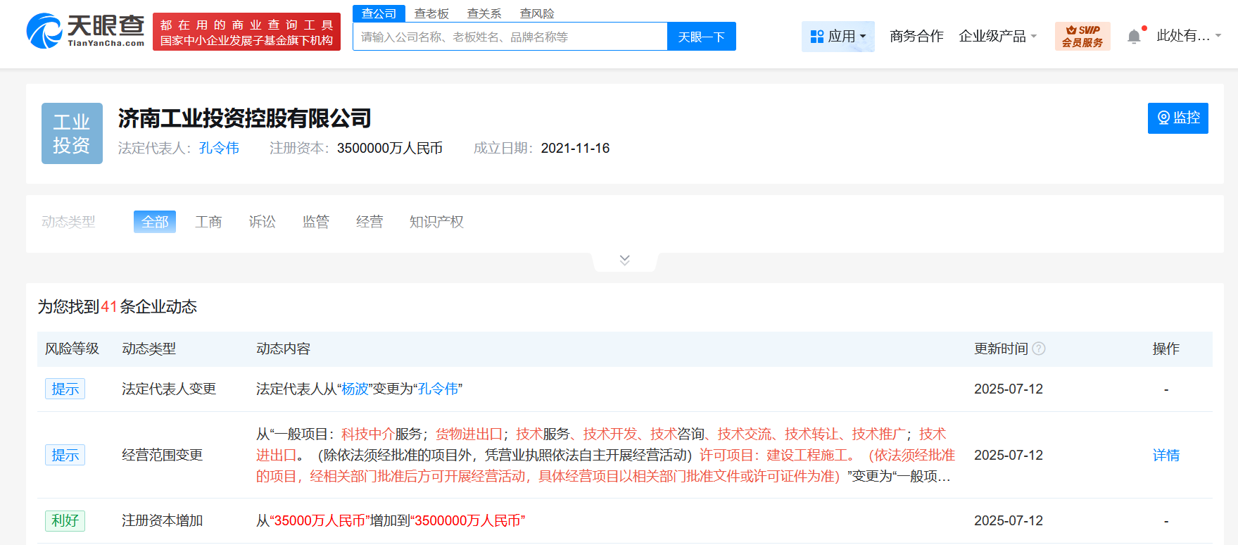This screenshot has height=545, width=1238.
Task: Click the 注册资本增加 type cell
Action: [163, 520]
